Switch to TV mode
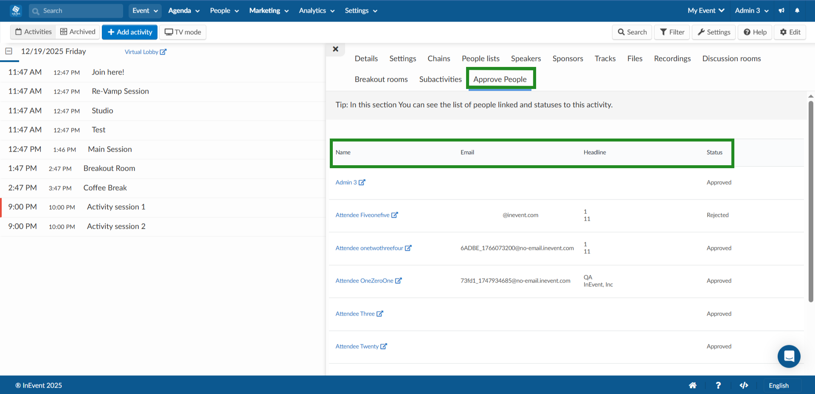This screenshot has height=394, width=815. 182,32
